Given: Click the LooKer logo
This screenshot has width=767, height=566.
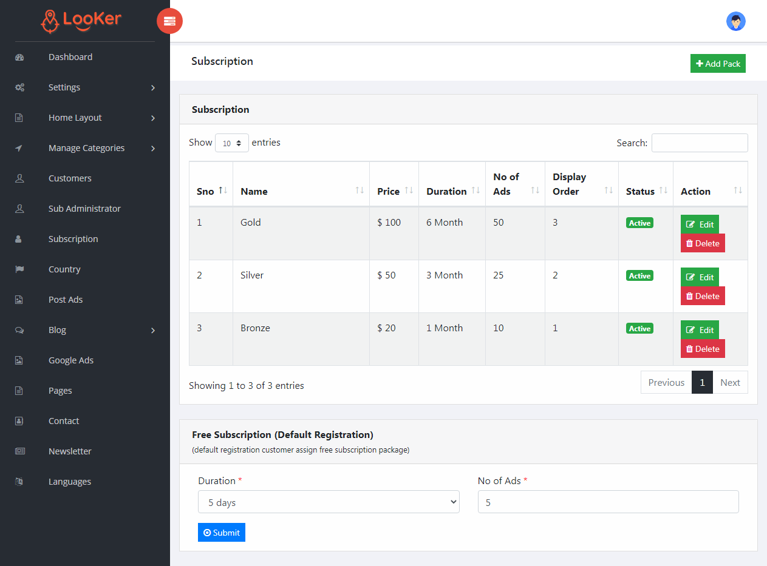Looking at the screenshot, I should [x=81, y=20].
